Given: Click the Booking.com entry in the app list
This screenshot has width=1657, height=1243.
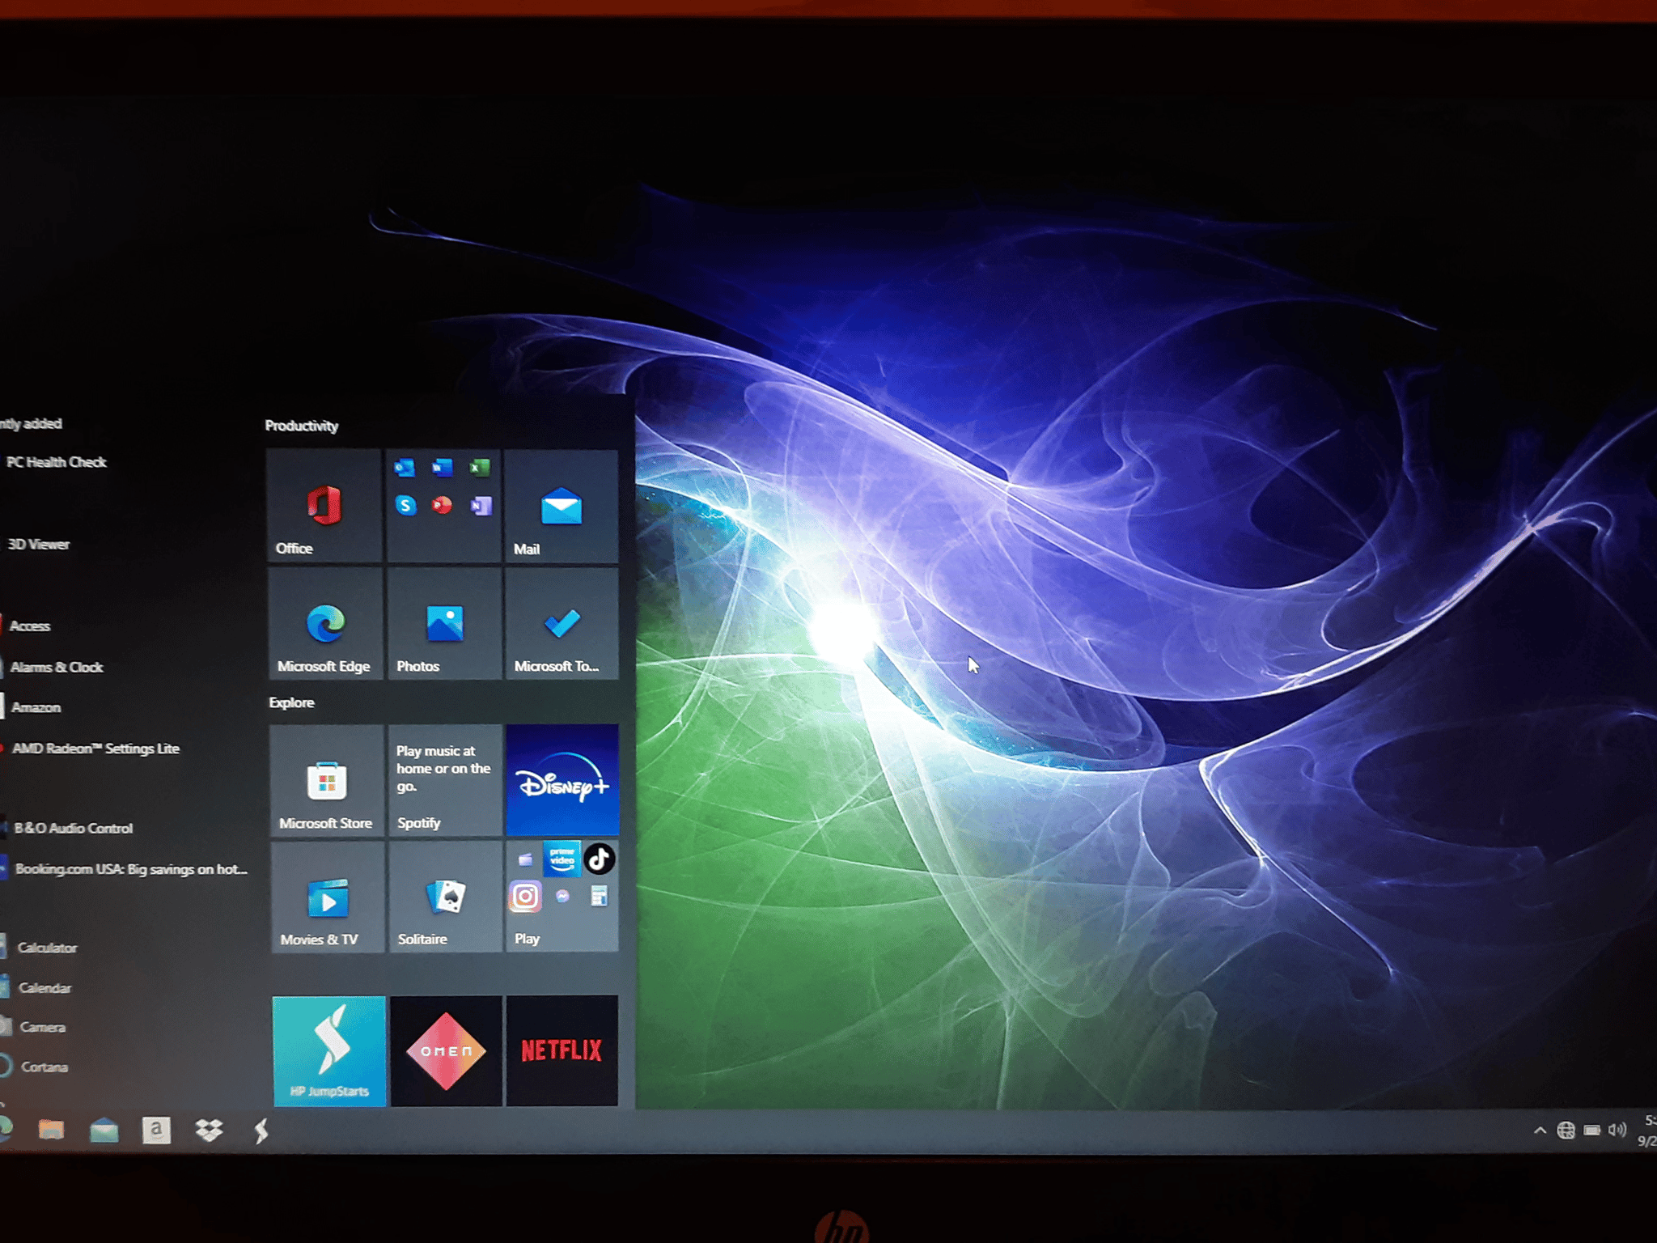Looking at the screenshot, I should click(x=131, y=870).
